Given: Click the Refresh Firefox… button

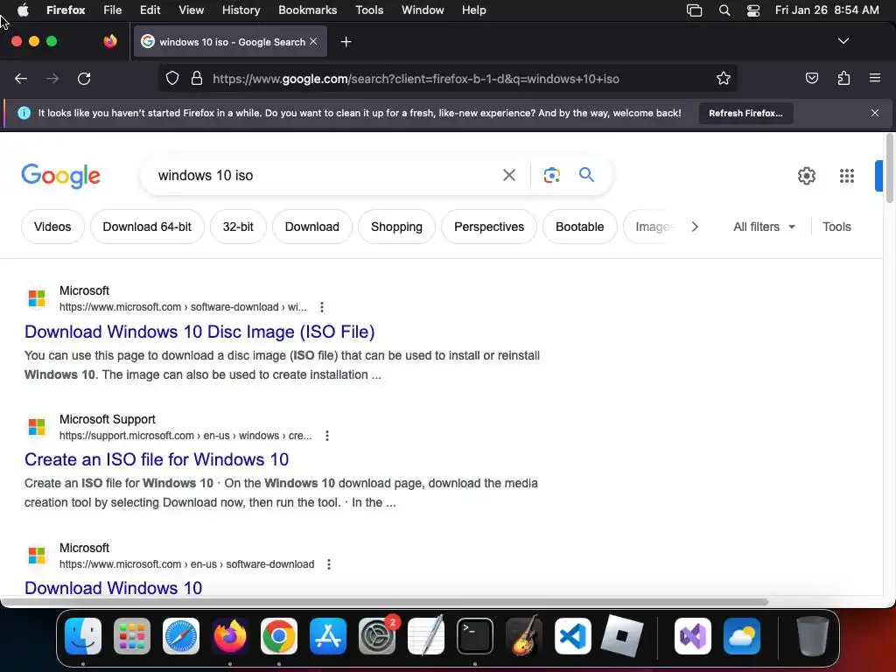Looking at the screenshot, I should tap(745, 113).
